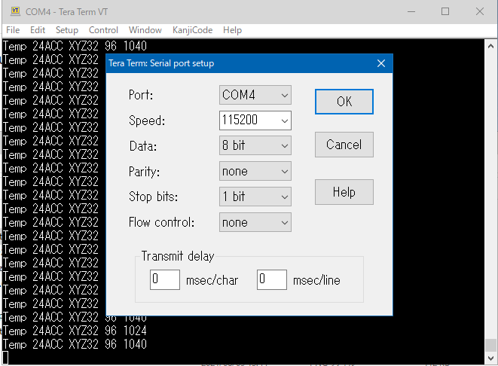Close the Serial port setup dialog
The height and width of the screenshot is (366, 498).
pos(381,63)
